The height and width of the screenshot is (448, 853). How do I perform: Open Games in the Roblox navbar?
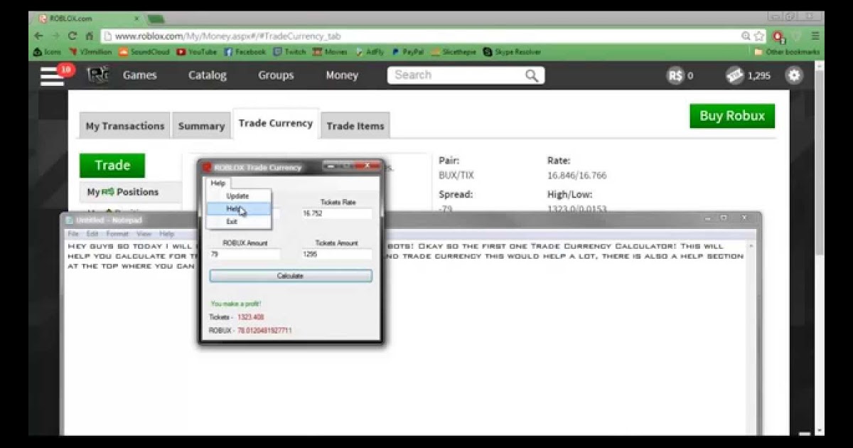139,75
